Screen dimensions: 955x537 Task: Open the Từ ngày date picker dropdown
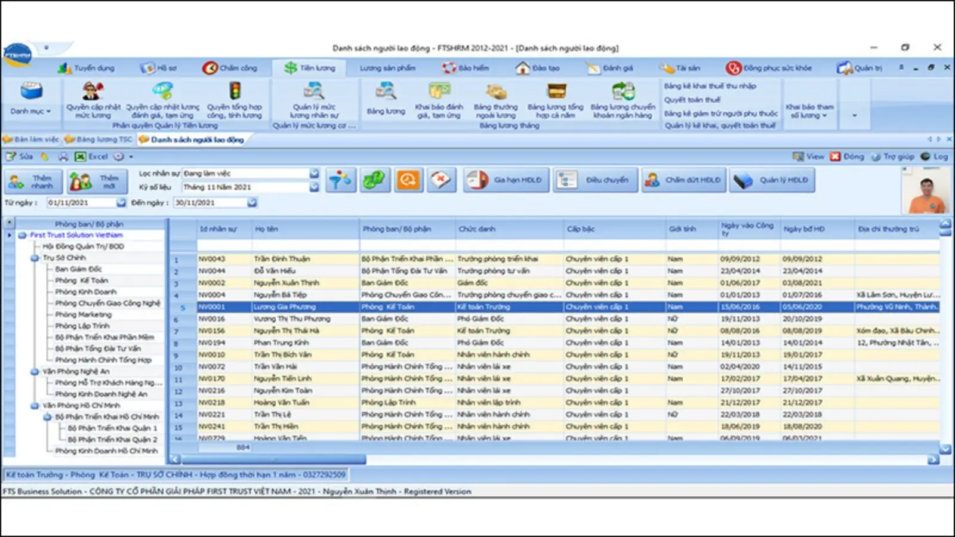click(x=121, y=203)
